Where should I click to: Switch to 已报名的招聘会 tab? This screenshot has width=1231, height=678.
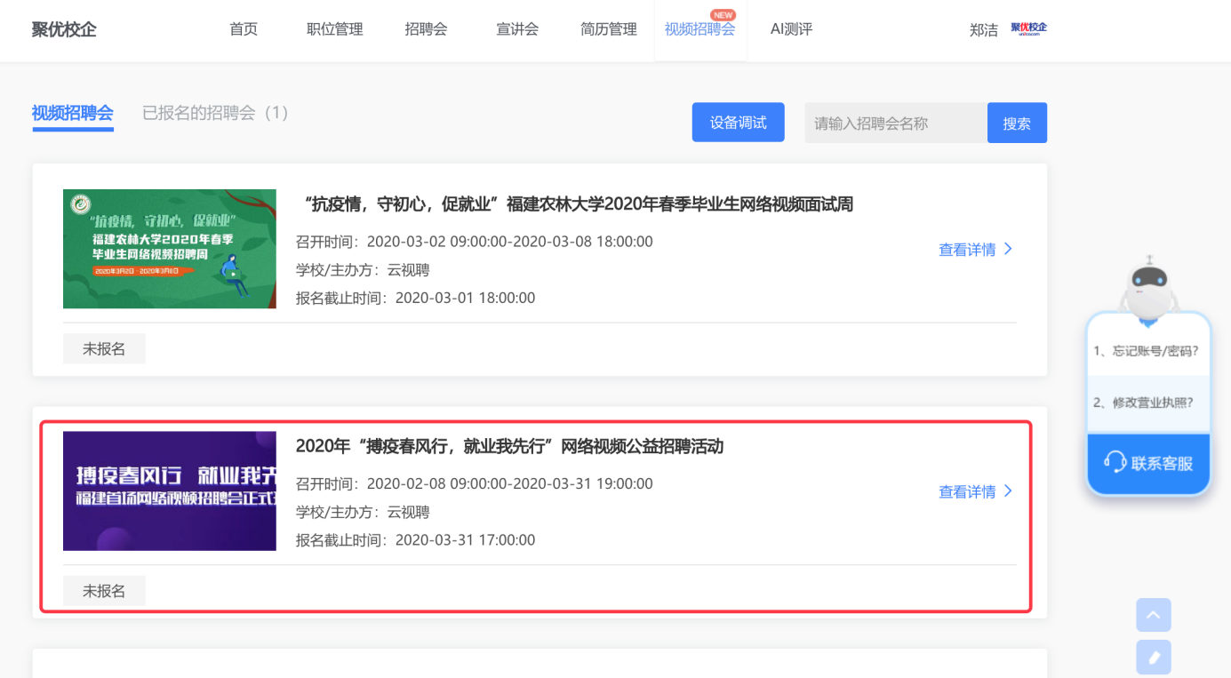point(216,113)
